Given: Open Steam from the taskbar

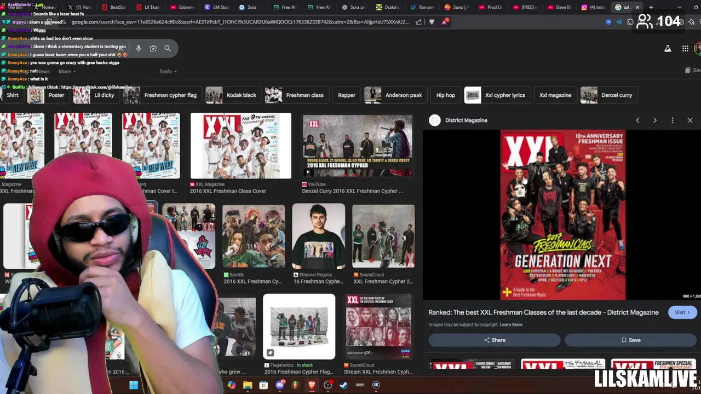Looking at the screenshot, I should tap(343, 385).
